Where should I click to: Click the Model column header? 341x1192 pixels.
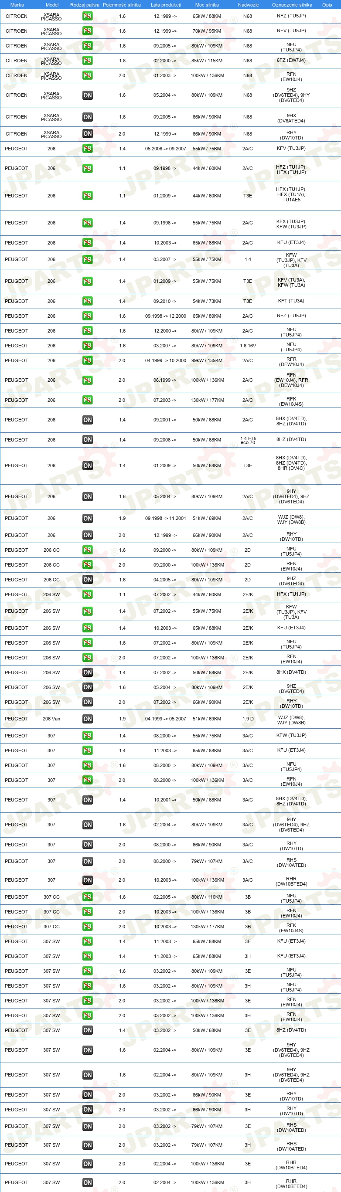(x=52, y=5)
